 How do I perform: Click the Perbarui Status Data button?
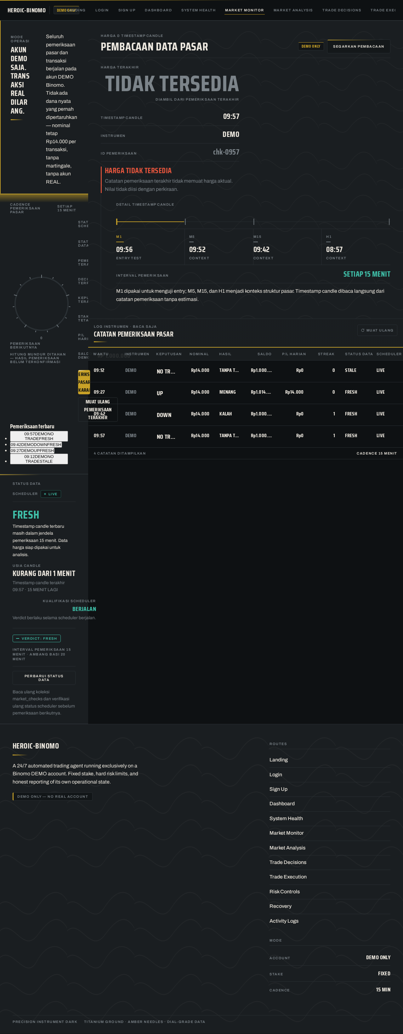44,678
